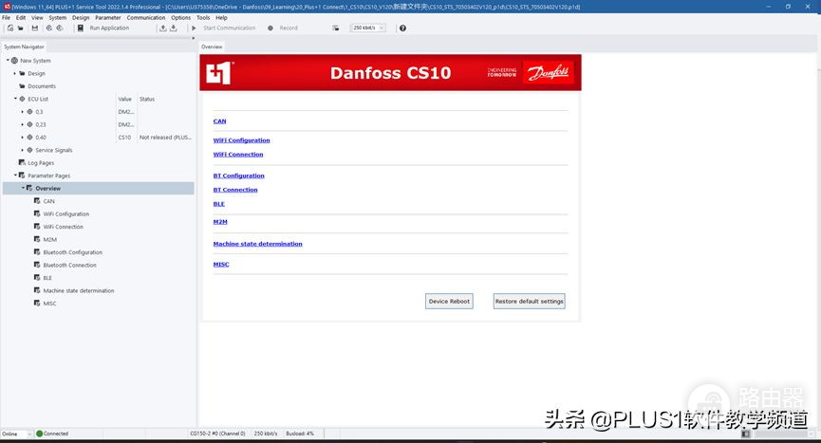Open the View menu

click(37, 17)
